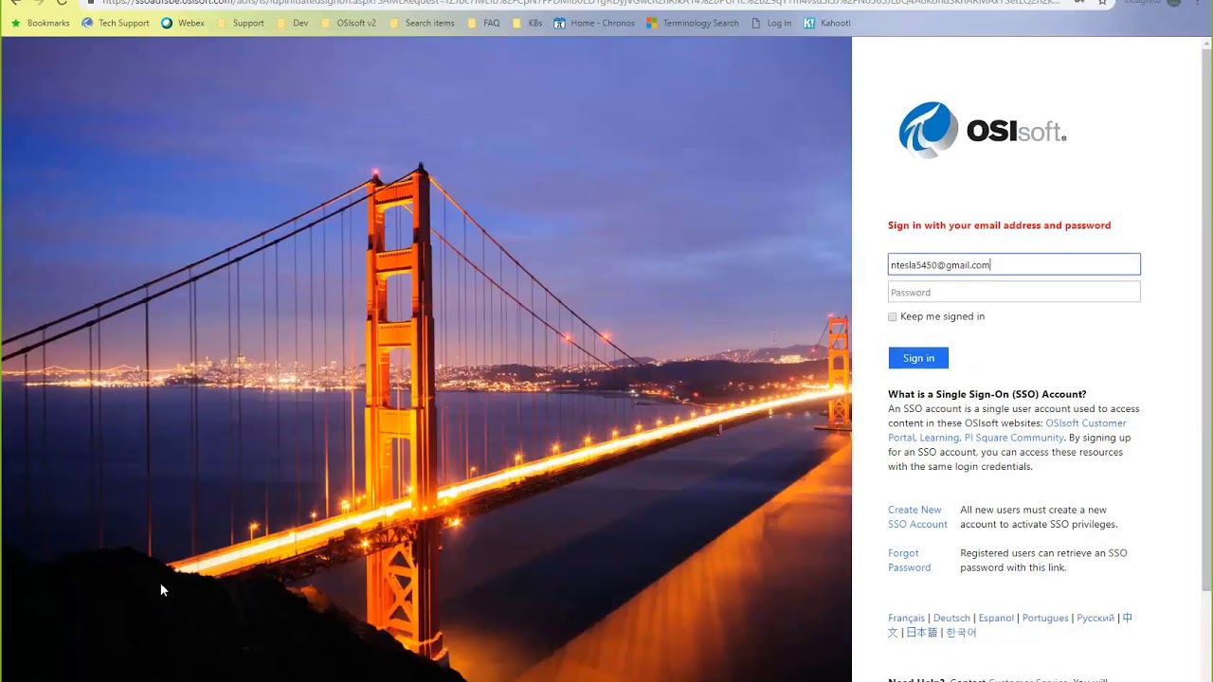
Task: Click the Sign in button
Action: pyautogui.click(x=918, y=358)
